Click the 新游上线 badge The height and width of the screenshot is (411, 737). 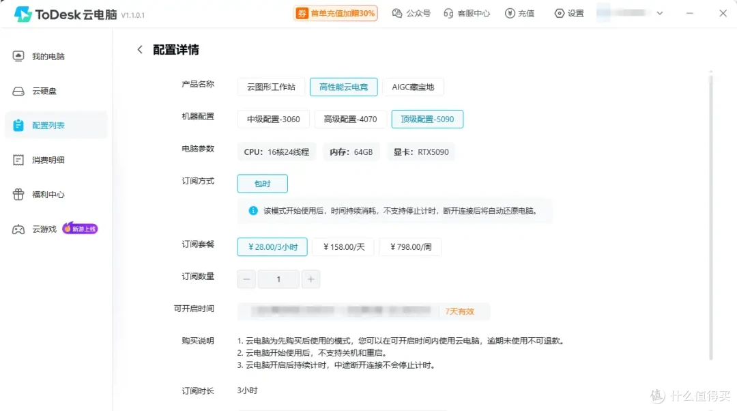[80, 229]
